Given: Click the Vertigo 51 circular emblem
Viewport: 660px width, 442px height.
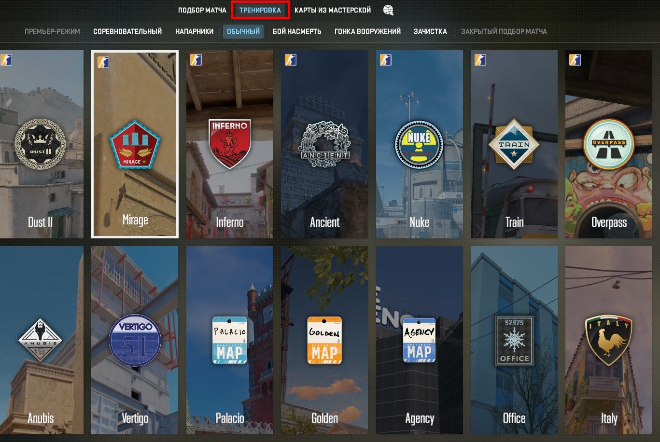Looking at the screenshot, I should point(135,340).
